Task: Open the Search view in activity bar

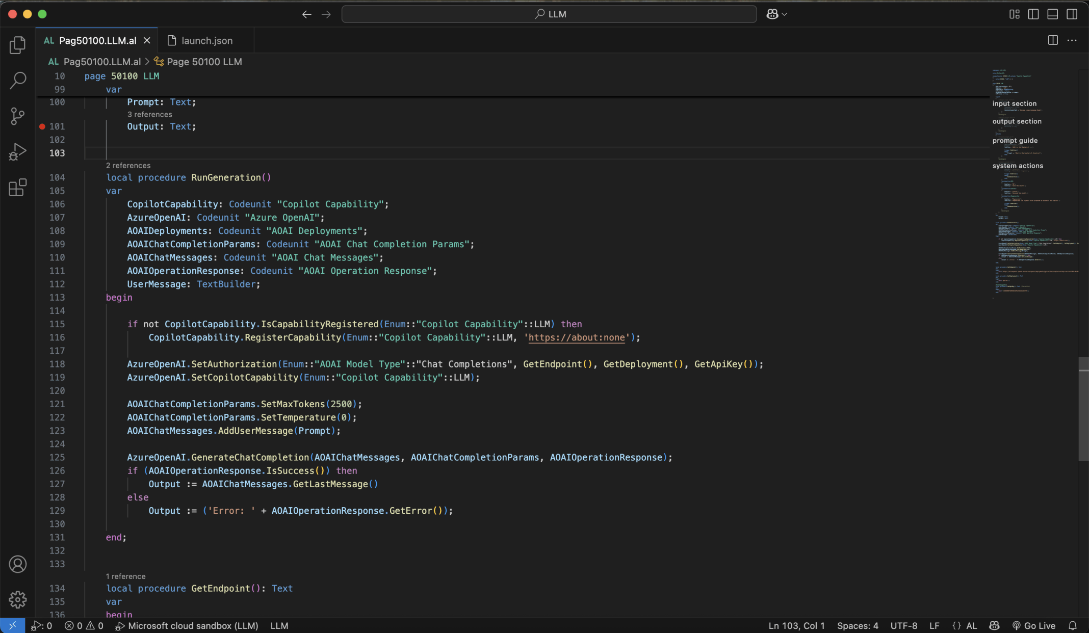Action: [17, 81]
